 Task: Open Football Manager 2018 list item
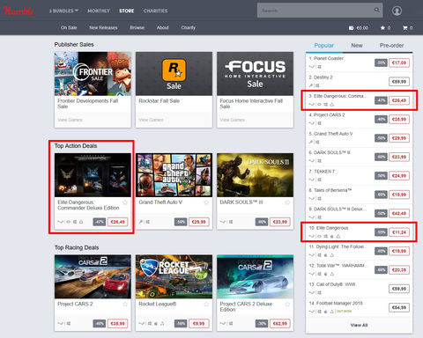[x=359, y=307]
